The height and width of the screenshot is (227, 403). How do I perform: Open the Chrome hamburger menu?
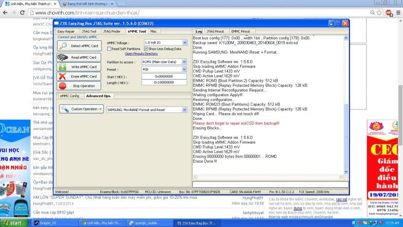pyautogui.click(x=398, y=13)
